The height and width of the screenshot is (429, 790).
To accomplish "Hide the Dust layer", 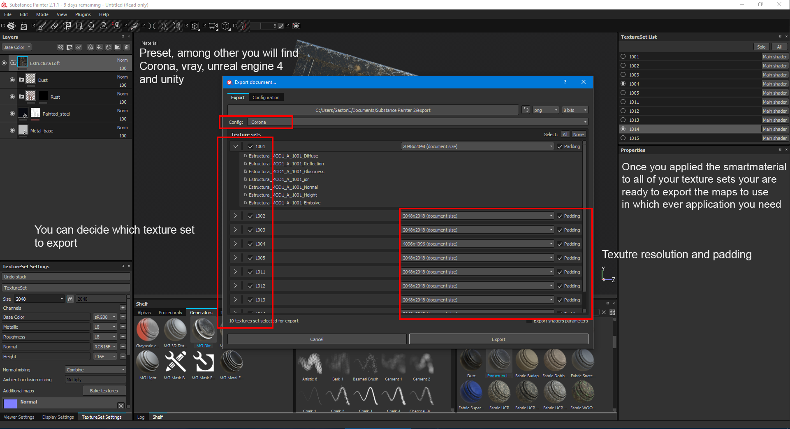I will pyautogui.click(x=12, y=80).
